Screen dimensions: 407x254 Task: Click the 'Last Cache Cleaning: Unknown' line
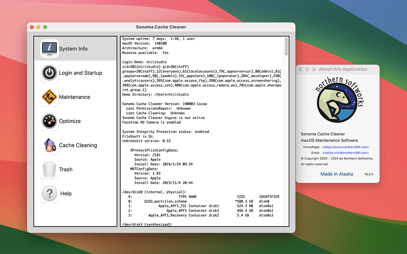tap(155, 113)
